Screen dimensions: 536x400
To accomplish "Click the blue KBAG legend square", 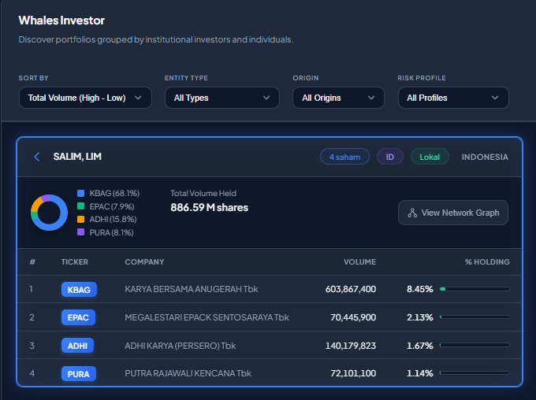I will 81,193.
